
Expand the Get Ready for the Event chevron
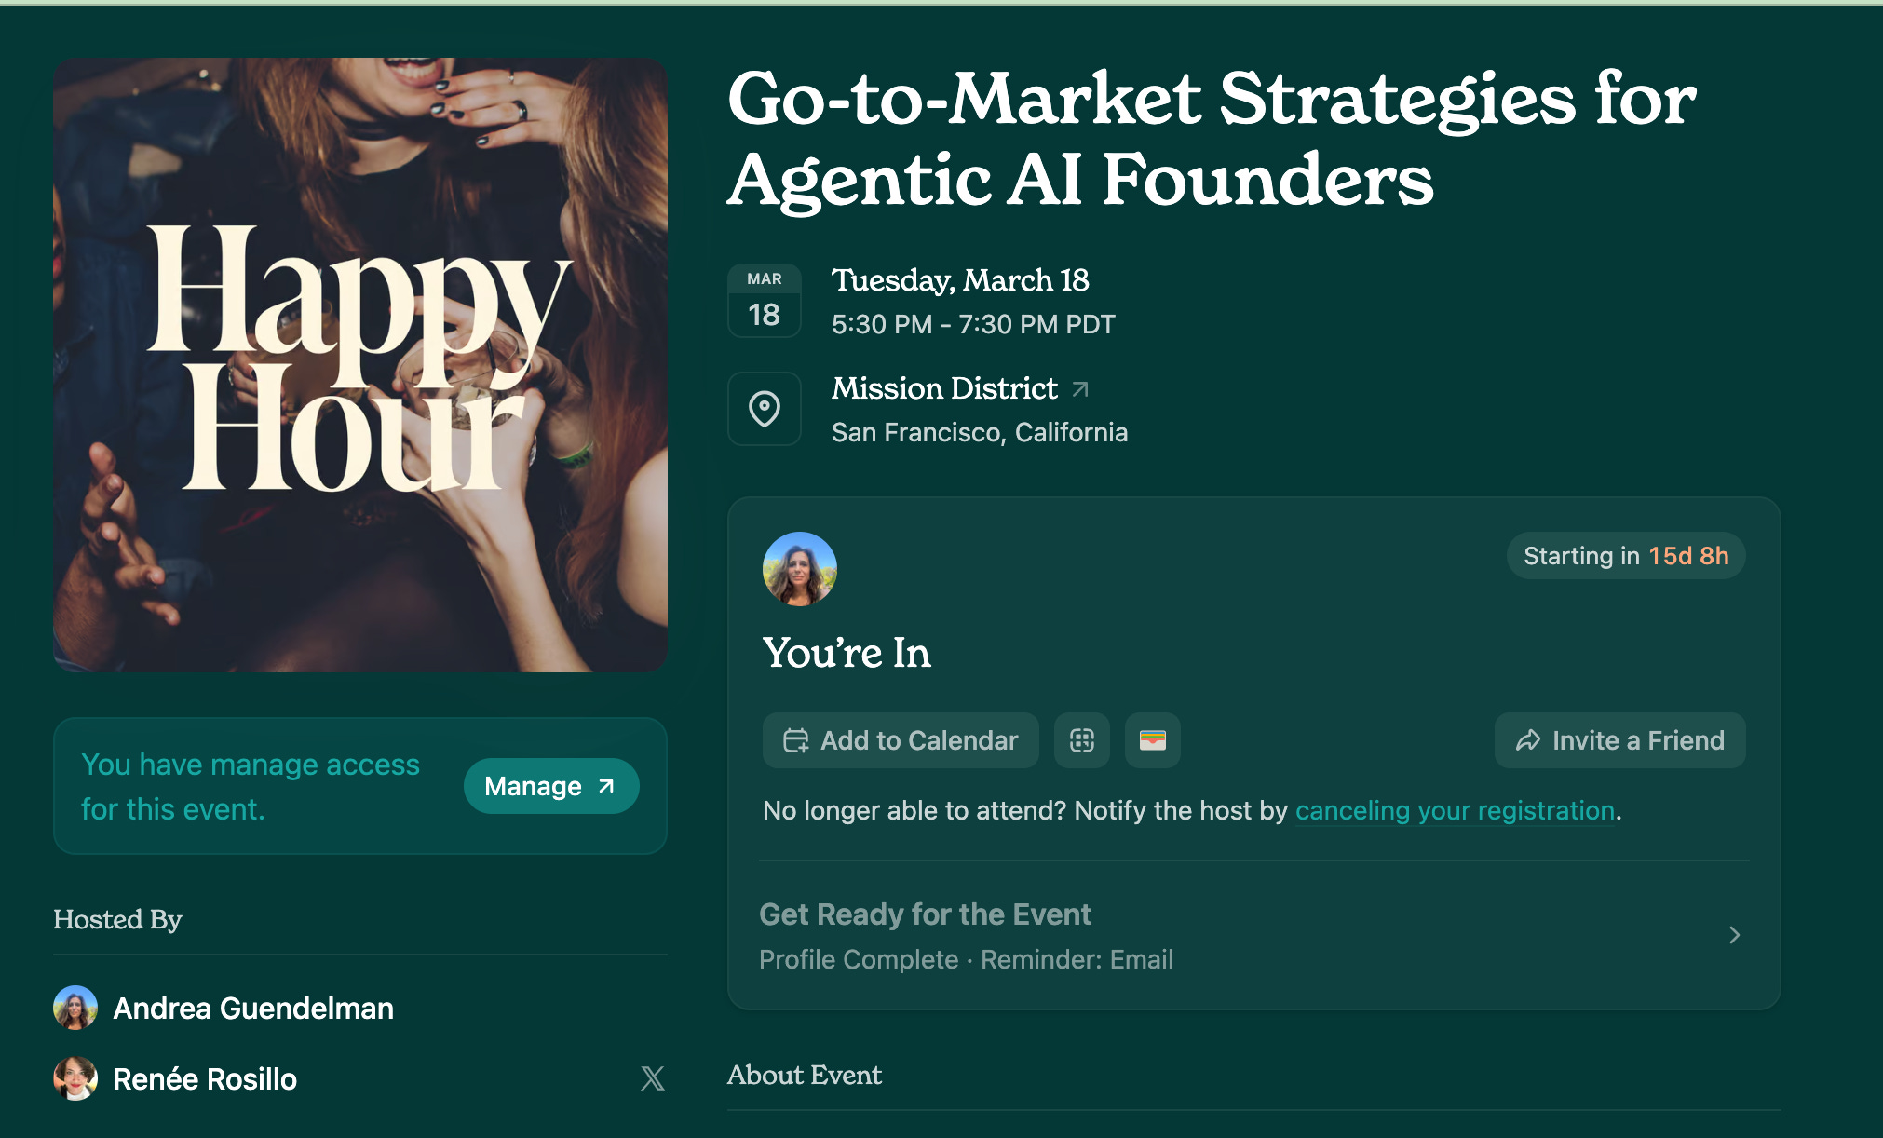coord(1734,935)
